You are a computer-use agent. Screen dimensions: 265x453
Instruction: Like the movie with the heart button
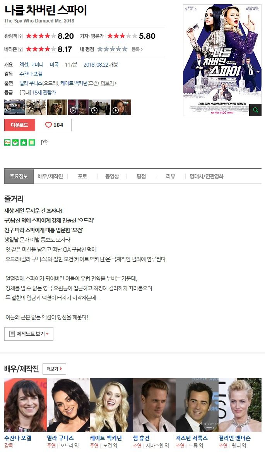click(x=54, y=125)
